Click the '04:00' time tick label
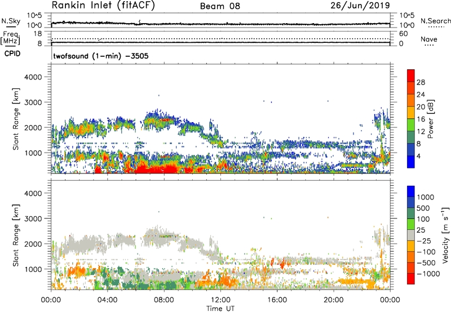 pos(107,300)
